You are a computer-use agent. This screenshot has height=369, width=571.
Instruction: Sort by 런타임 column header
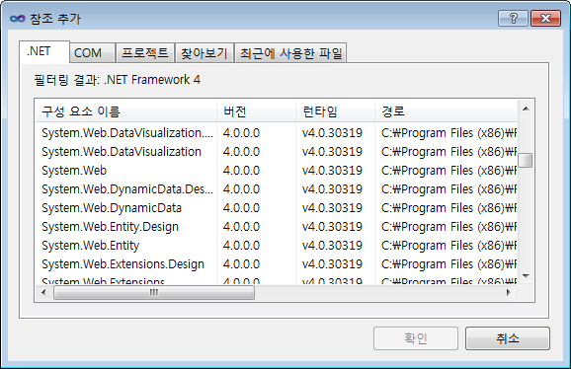336,111
